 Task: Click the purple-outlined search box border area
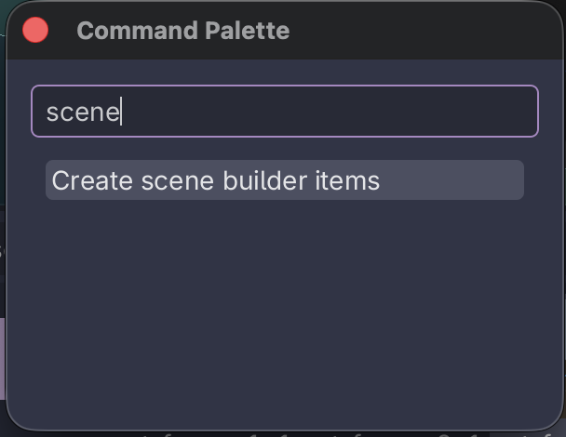coord(284,86)
